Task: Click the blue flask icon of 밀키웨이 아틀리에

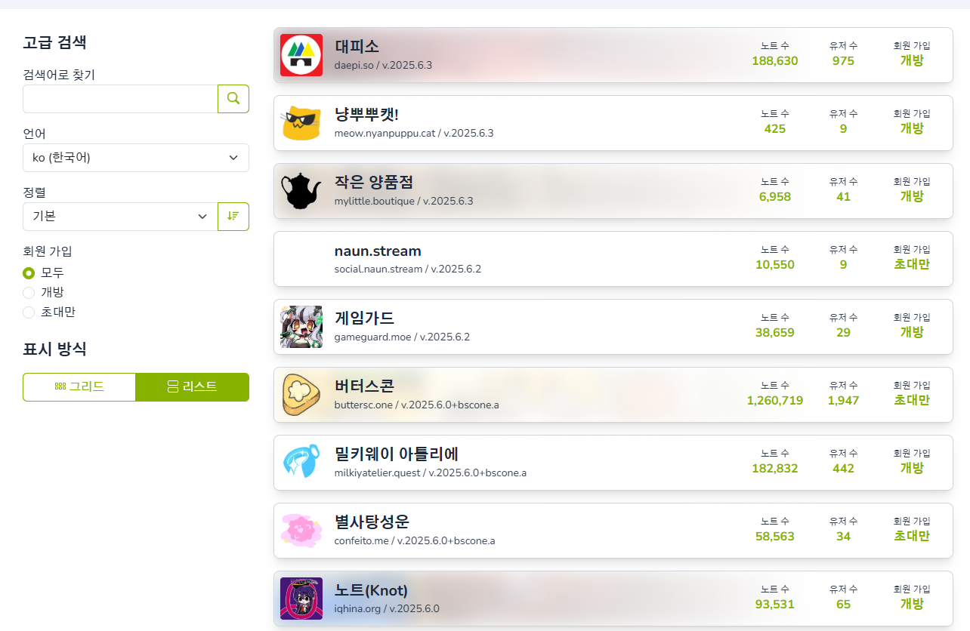Action: point(301,463)
